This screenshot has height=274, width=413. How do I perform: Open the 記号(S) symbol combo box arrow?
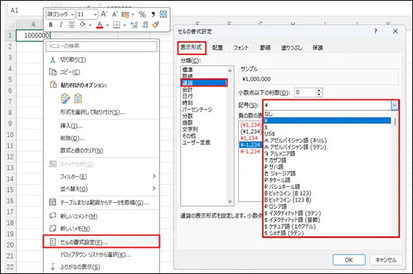[394, 105]
